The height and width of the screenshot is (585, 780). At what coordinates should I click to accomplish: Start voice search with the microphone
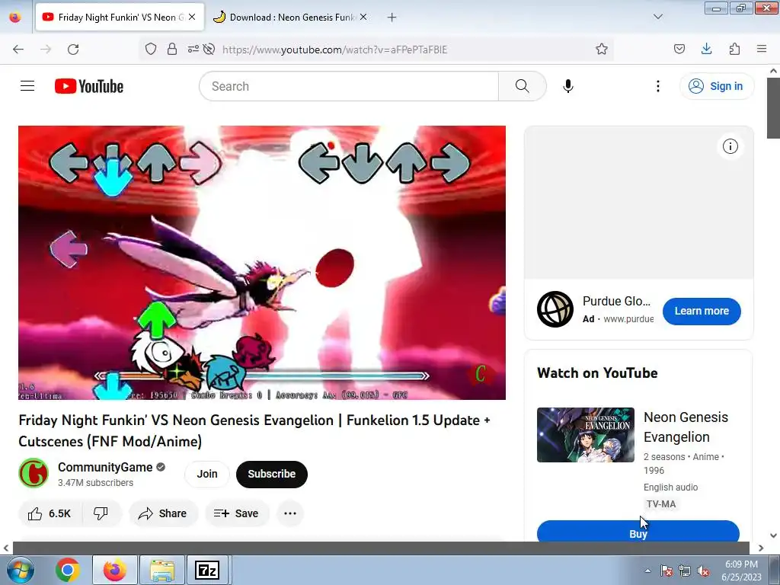coord(567,86)
